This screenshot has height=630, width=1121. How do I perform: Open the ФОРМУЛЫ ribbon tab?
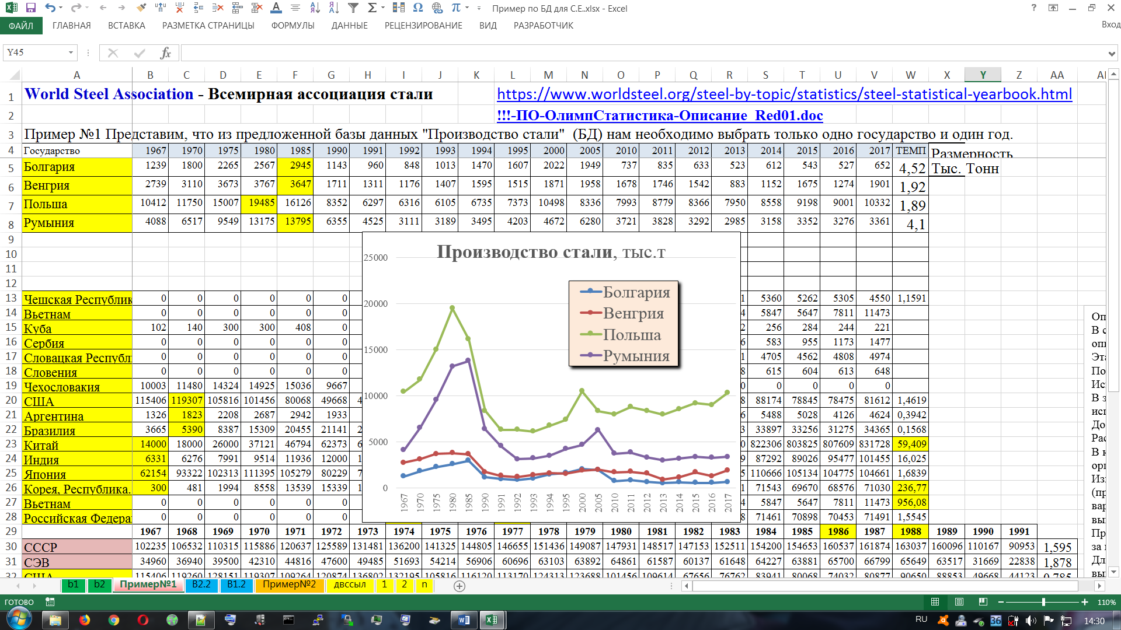(x=293, y=26)
